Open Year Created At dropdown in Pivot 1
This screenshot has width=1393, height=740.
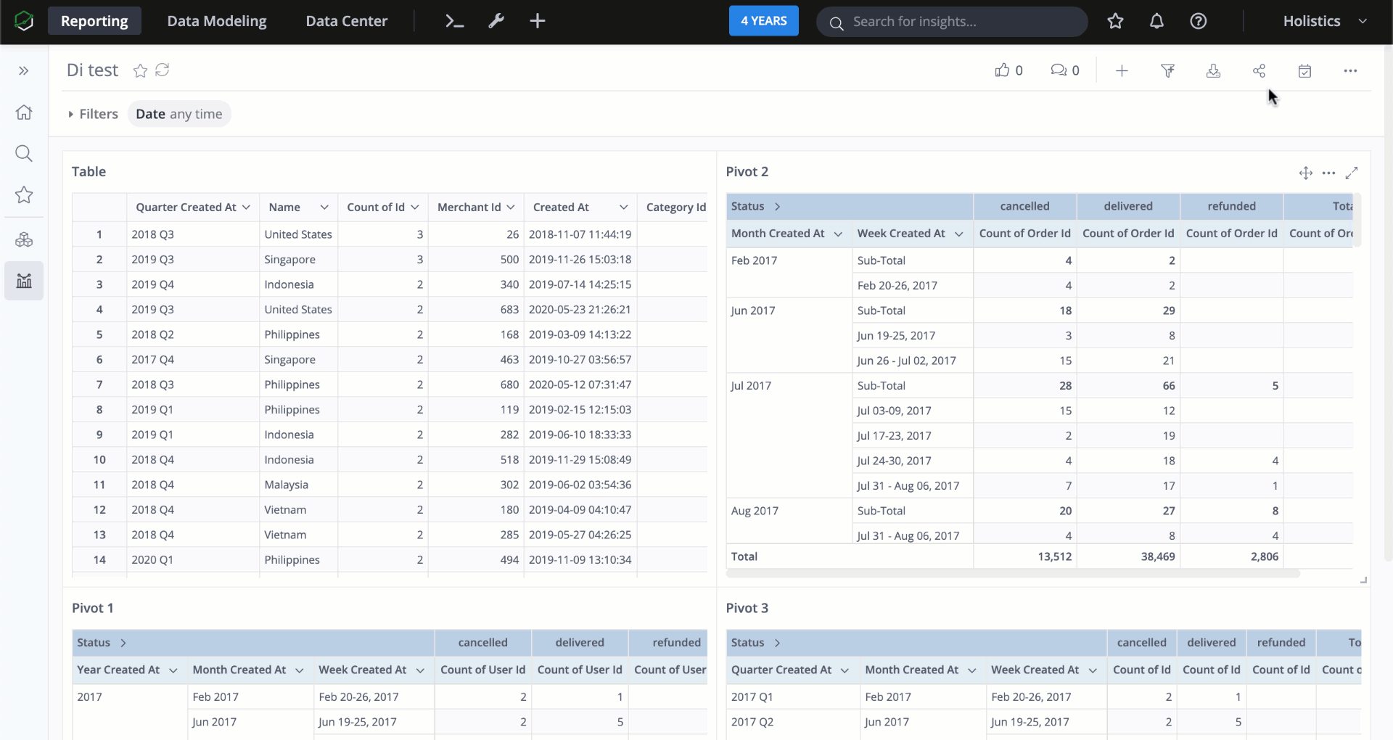click(173, 670)
